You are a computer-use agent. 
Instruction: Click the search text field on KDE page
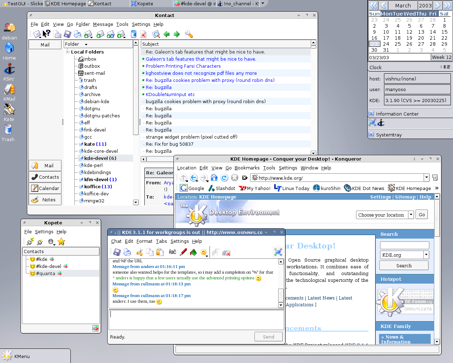coord(404,245)
